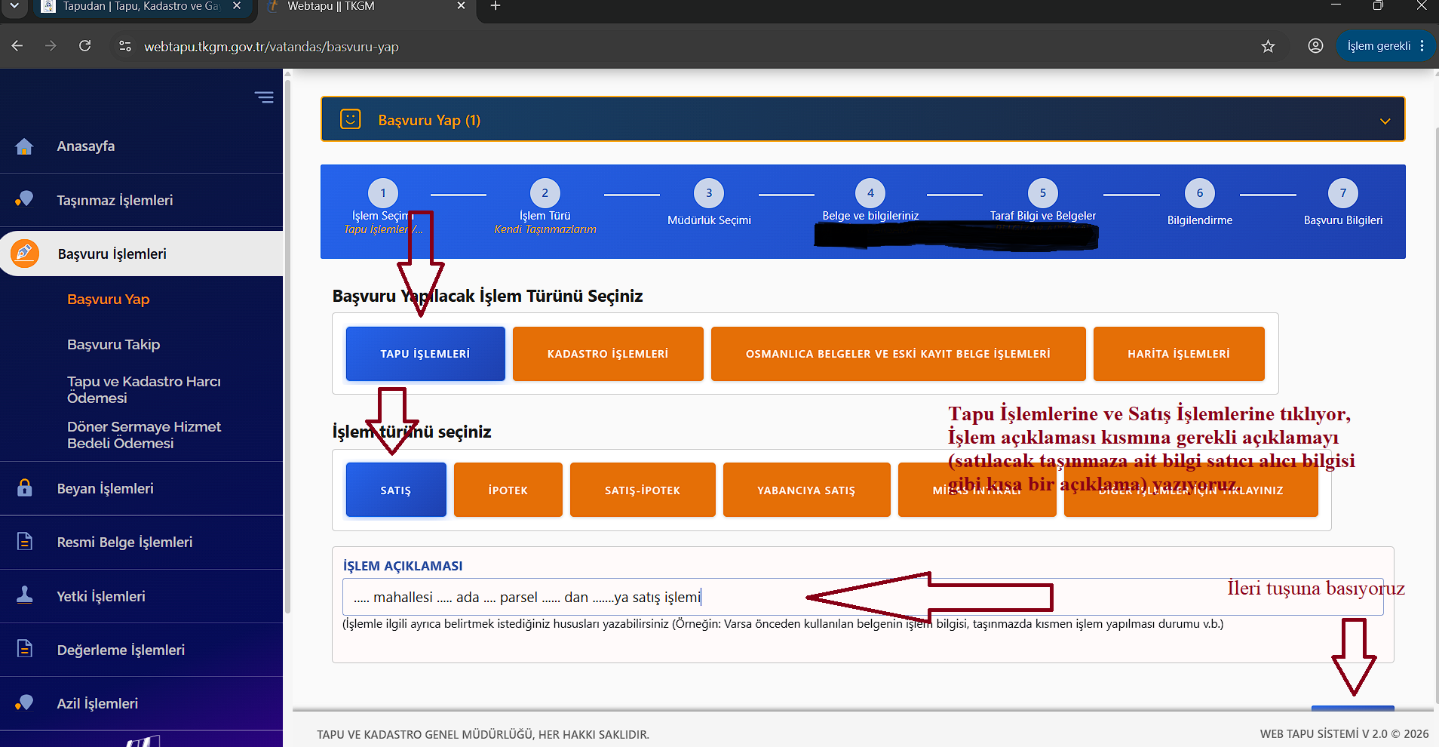
Task: Select the SATIŞ-İPOTEK transaction type
Action: click(643, 490)
